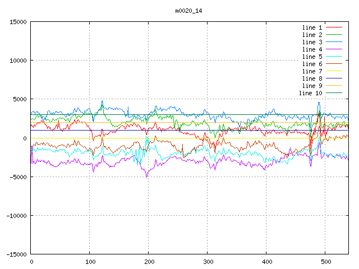This screenshot has height=269, width=359.
Task: Click the brown line 6 legend swatch
Action: click(334, 64)
